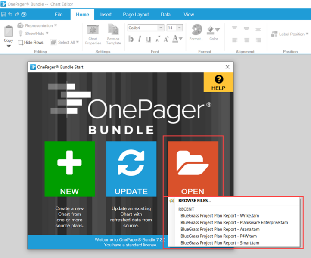
Task: Click the Select All icon
Action: [53, 42]
